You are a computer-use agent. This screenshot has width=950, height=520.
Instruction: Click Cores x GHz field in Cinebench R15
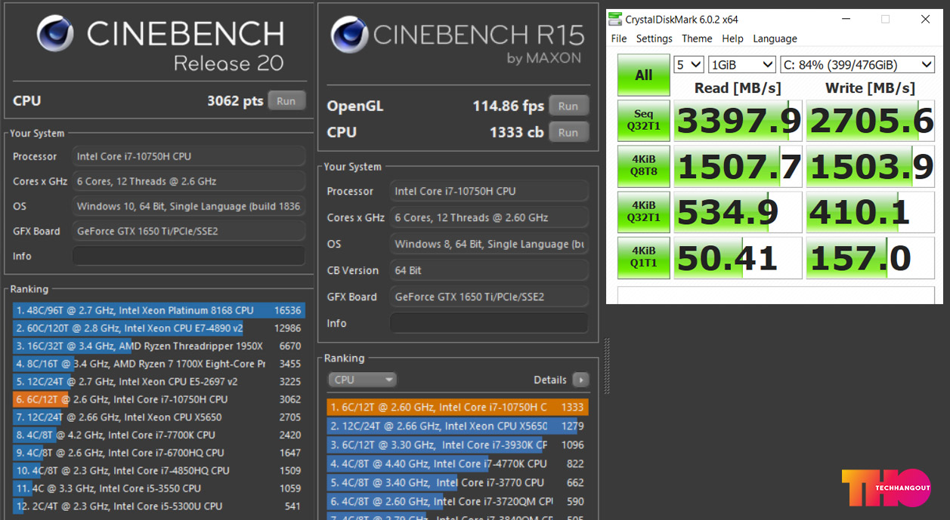pos(489,217)
